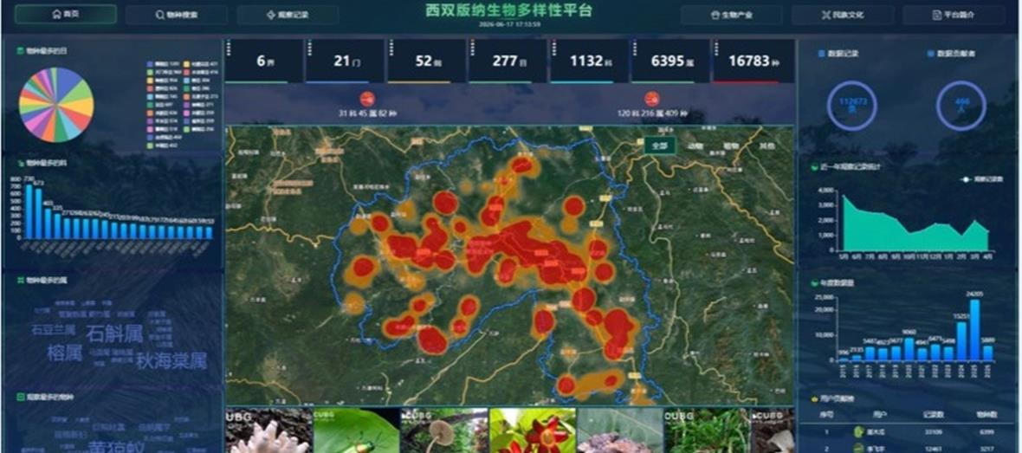Click the compass icon in 观察记录 tab
The width and height of the screenshot is (1022, 453).
[x=270, y=15]
